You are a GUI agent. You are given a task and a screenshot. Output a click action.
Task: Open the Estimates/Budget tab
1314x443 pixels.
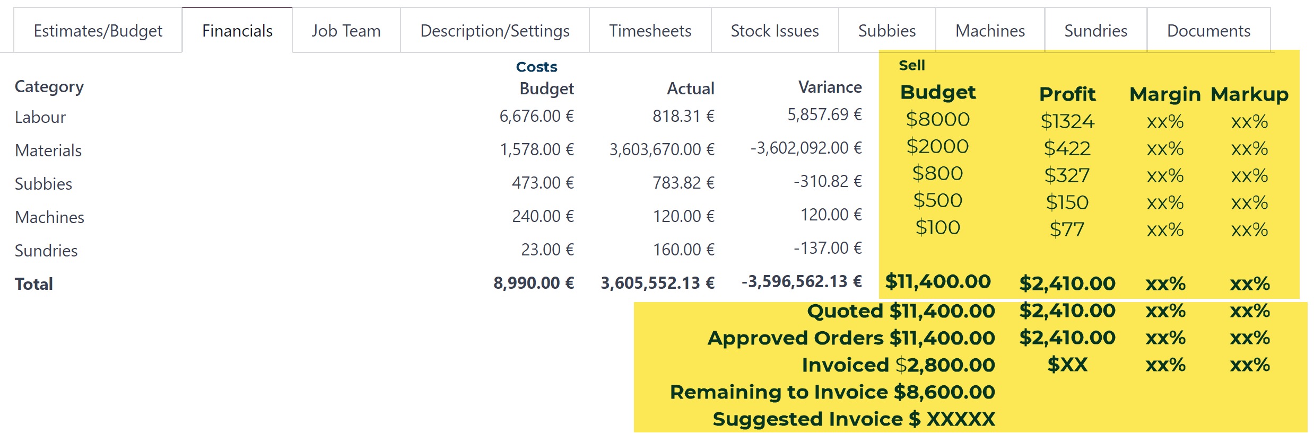98,31
